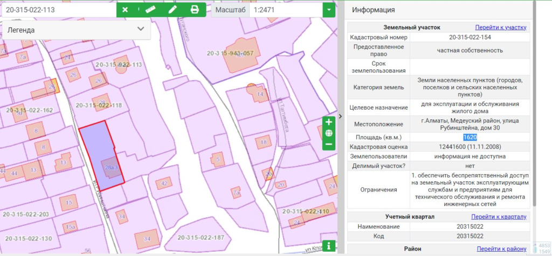This screenshot has height=256, width=552.
Task: Follow the Перейти к участку link
Action: 500,27
